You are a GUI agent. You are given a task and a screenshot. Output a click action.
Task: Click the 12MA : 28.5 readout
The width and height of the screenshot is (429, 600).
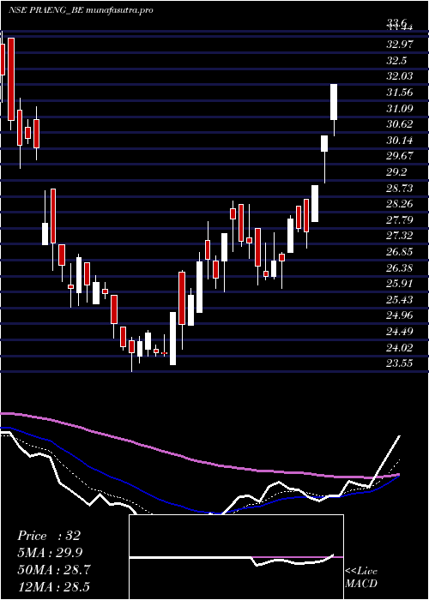53,586
